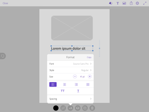Select center text alignment
This screenshot has height=112, width=149.
coord(65,85)
